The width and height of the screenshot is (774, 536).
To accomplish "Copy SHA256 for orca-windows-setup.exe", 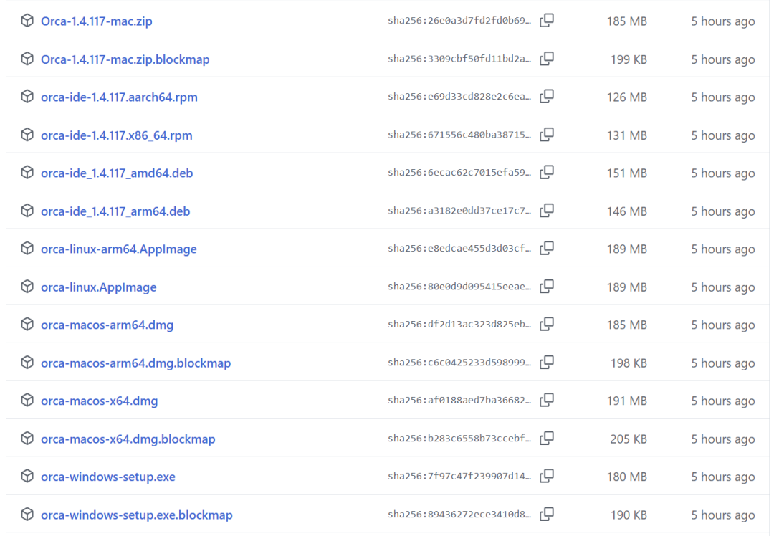I will pos(546,477).
